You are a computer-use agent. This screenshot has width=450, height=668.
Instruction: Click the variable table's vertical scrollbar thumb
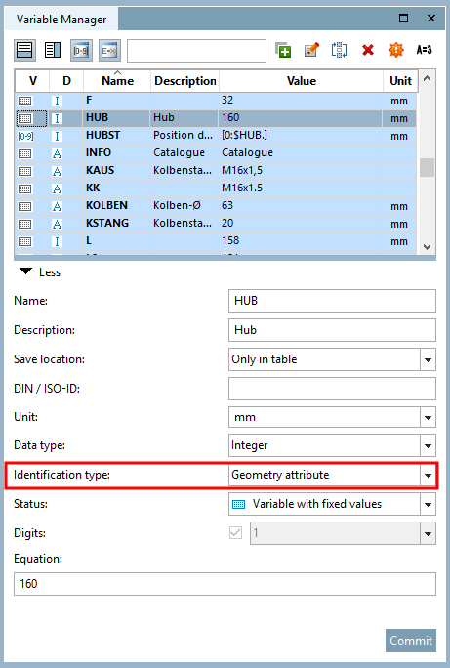coord(427,167)
